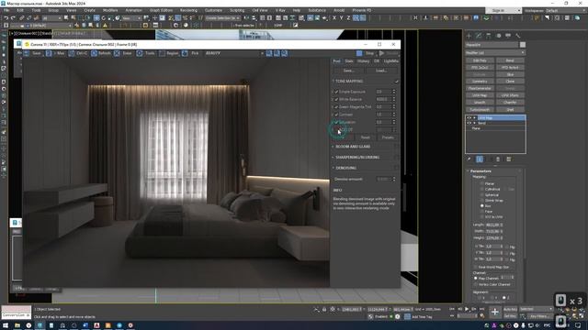Toggle visibility eye of UVW Map modifier
Screen dimensions: 588x330
[469, 118]
